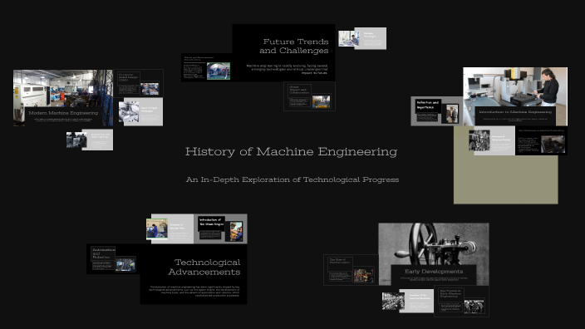Open the "Overview of the Industrial Revolution" slide
585x329 pixels.
click(408, 301)
